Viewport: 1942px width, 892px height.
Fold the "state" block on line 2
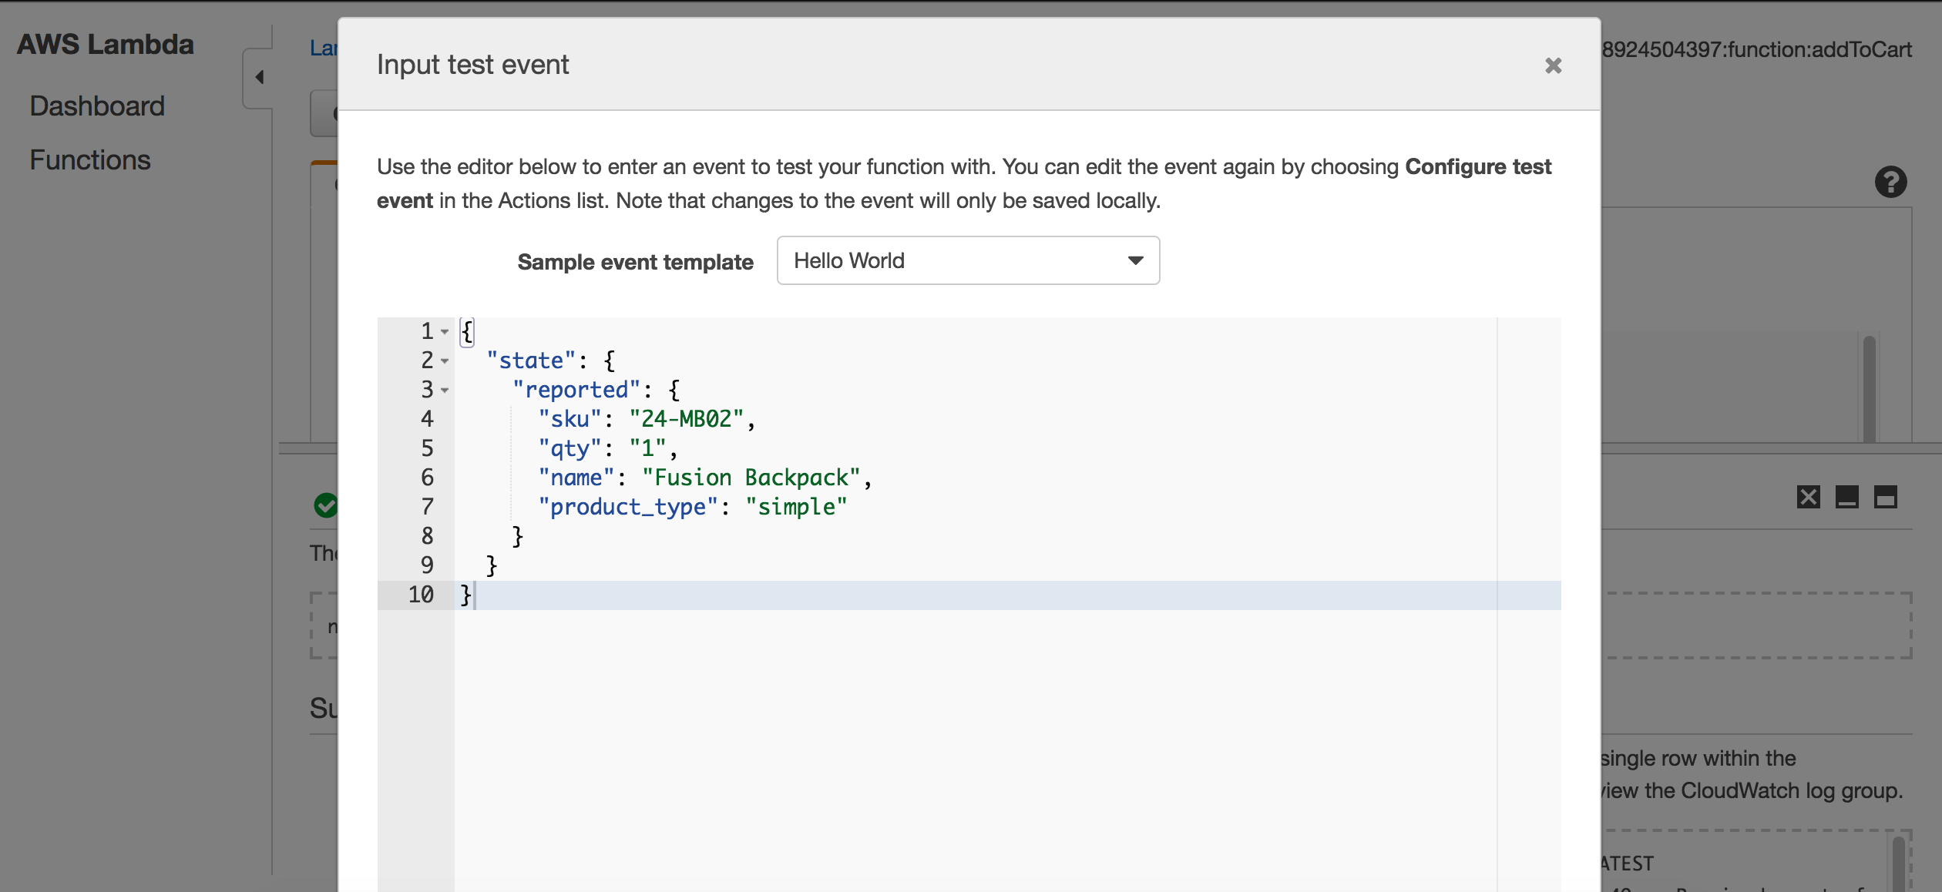(445, 361)
